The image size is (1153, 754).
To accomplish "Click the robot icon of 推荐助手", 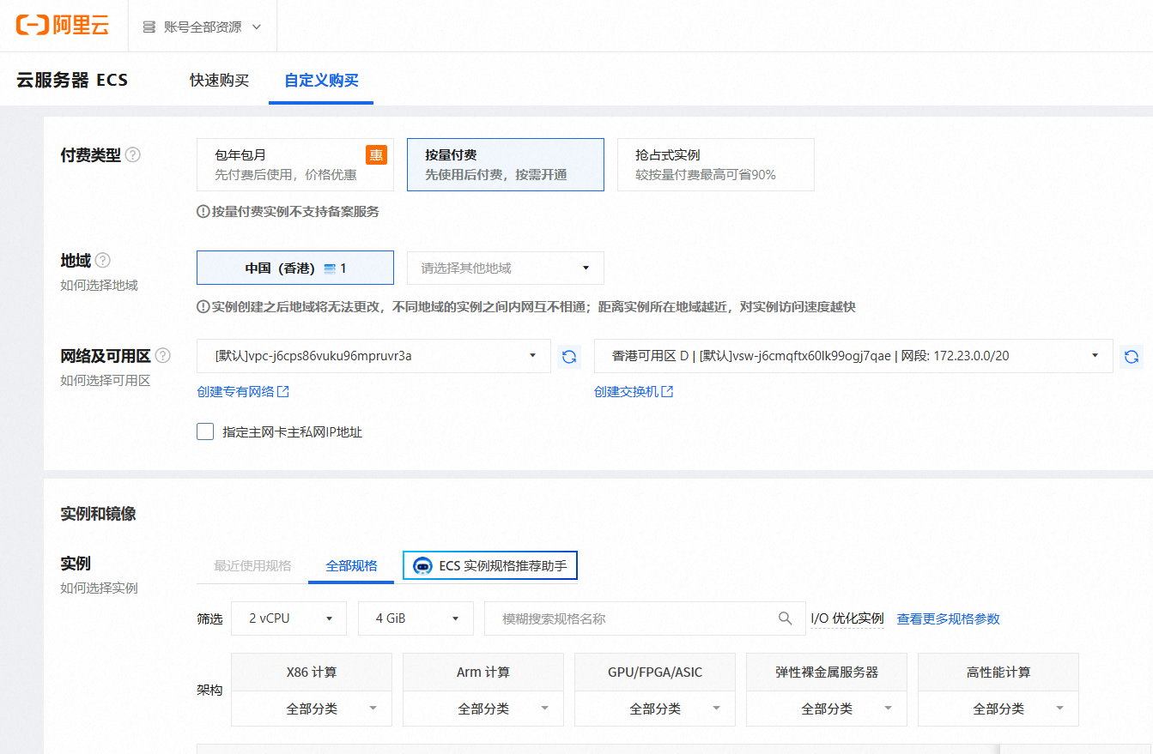I will pyautogui.click(x=422, y=566).
